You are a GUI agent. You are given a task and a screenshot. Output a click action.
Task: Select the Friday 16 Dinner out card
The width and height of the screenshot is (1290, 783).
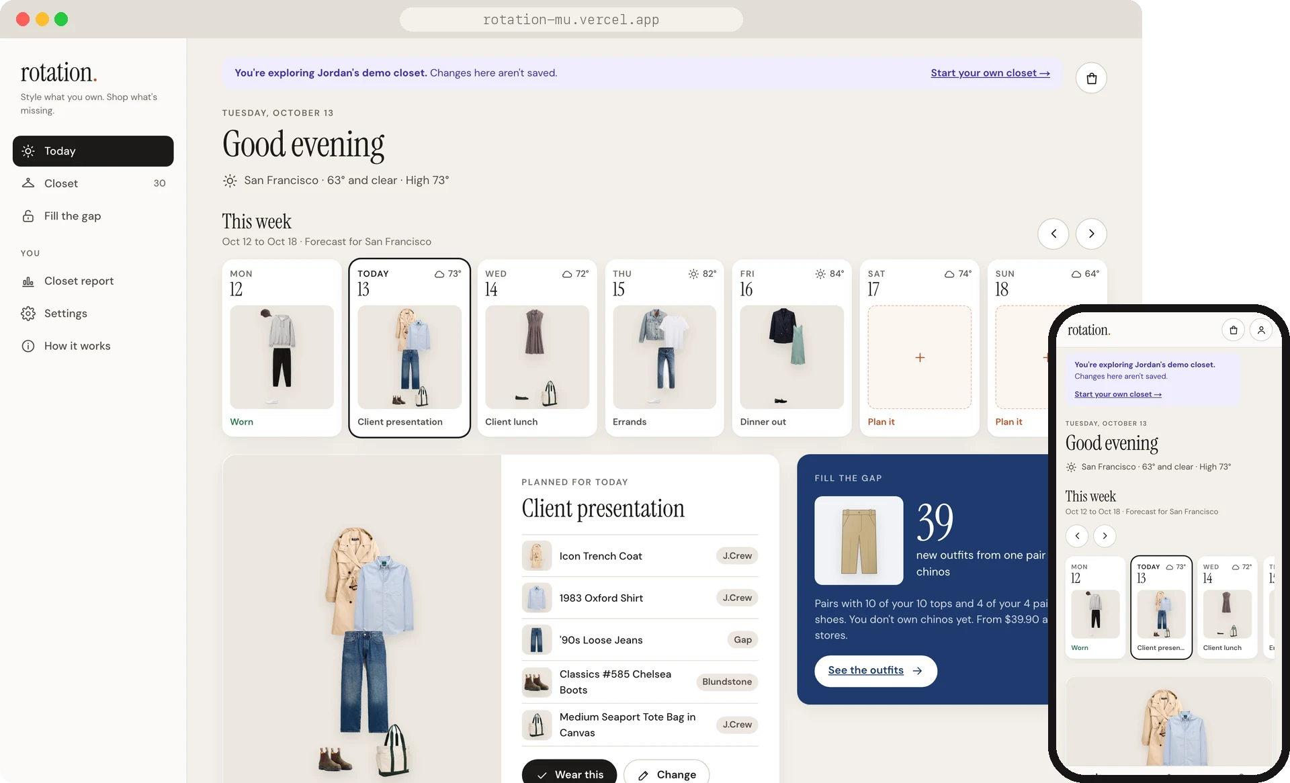pyautogui.click(x=791, y=348)
